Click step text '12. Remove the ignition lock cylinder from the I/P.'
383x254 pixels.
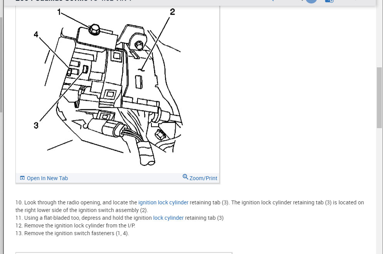click(x=75, y=226)
